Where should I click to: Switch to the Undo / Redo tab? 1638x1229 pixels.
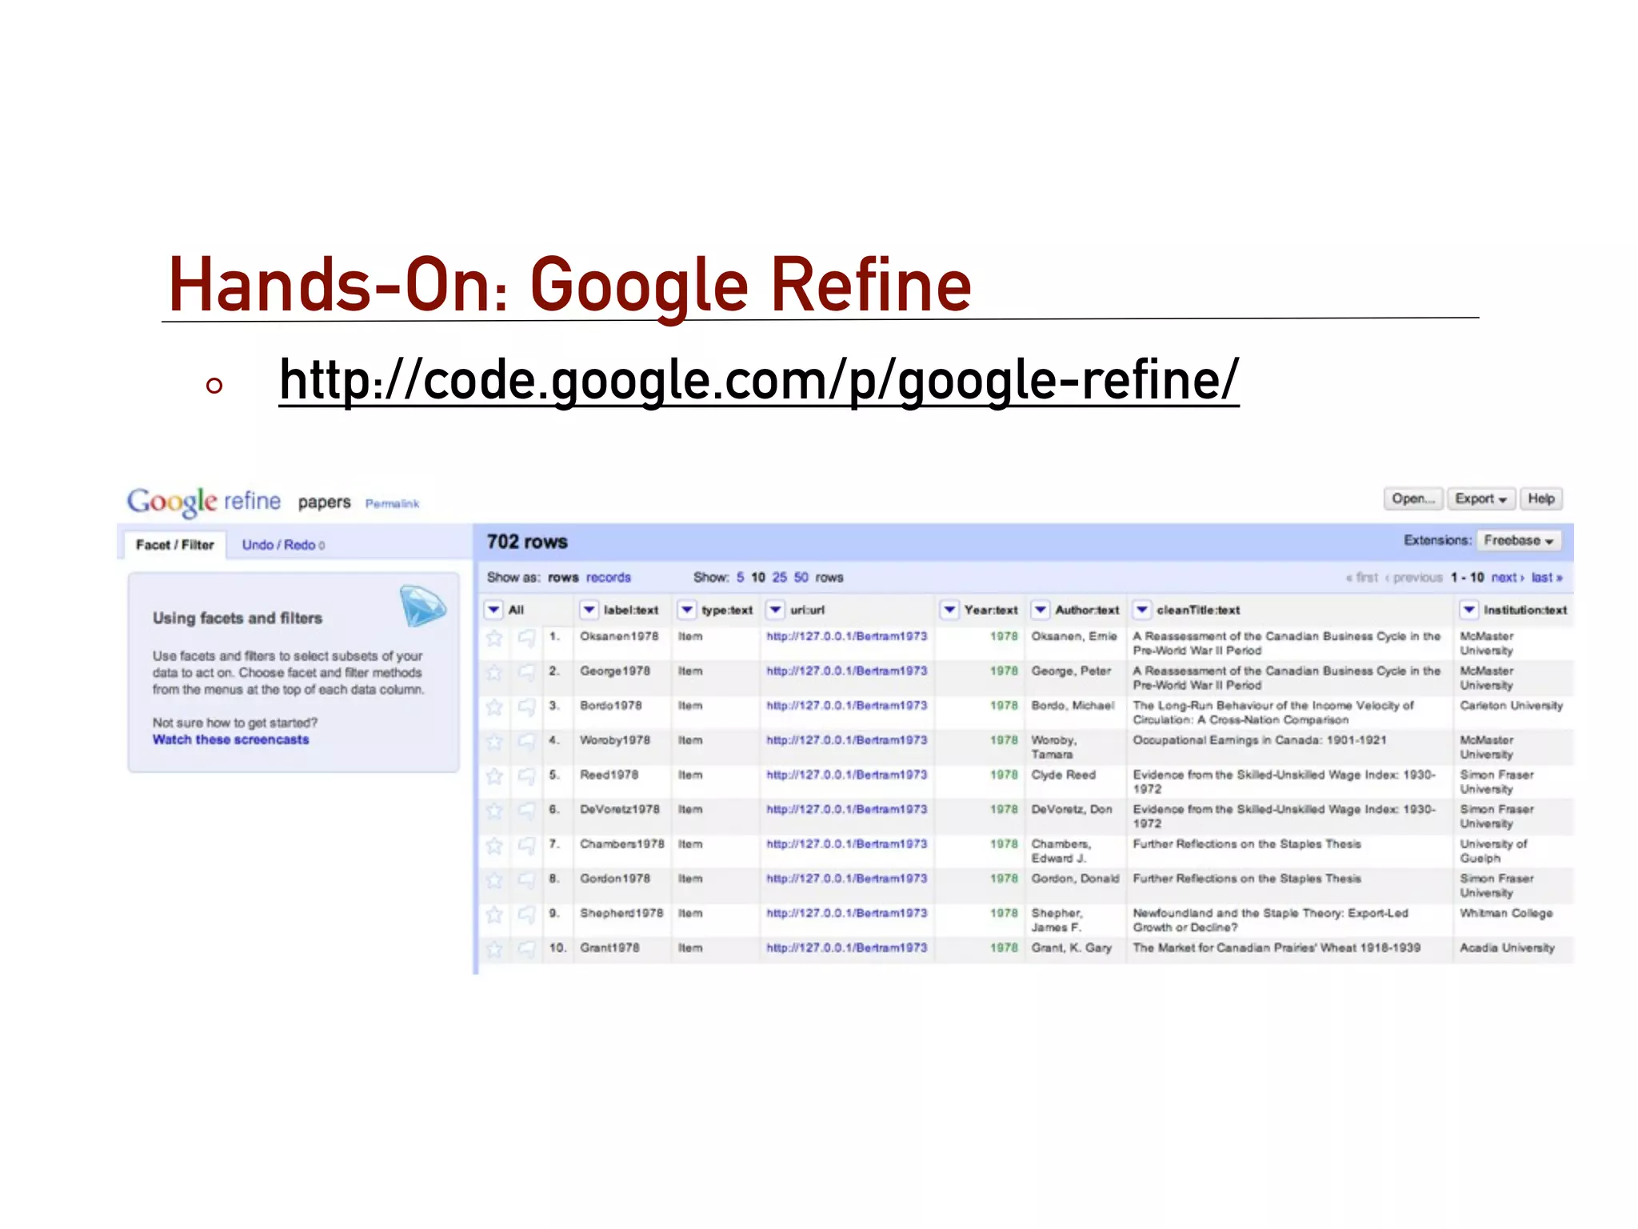pyautogui.click(x=283, y=545)
